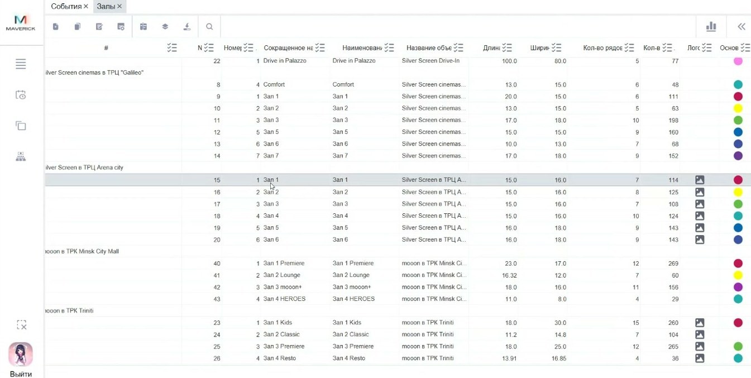Click seat count 269
The image size is (751, 378).
pos(673,264)
